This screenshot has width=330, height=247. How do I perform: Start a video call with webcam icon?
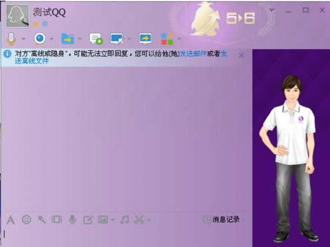click(x=40, y=39)
